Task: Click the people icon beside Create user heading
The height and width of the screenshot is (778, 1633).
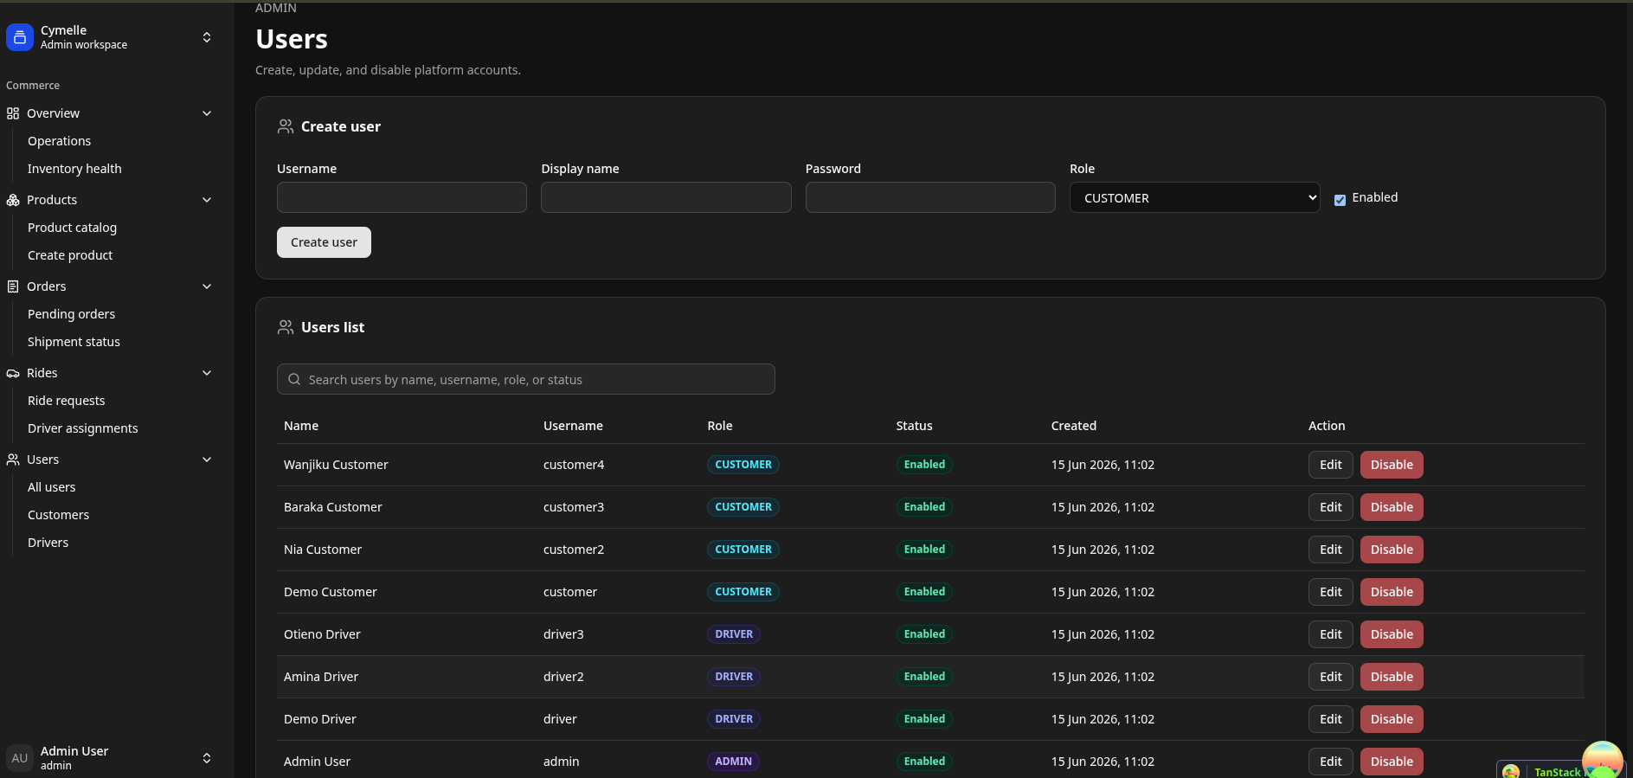Action: coord(286,126)
